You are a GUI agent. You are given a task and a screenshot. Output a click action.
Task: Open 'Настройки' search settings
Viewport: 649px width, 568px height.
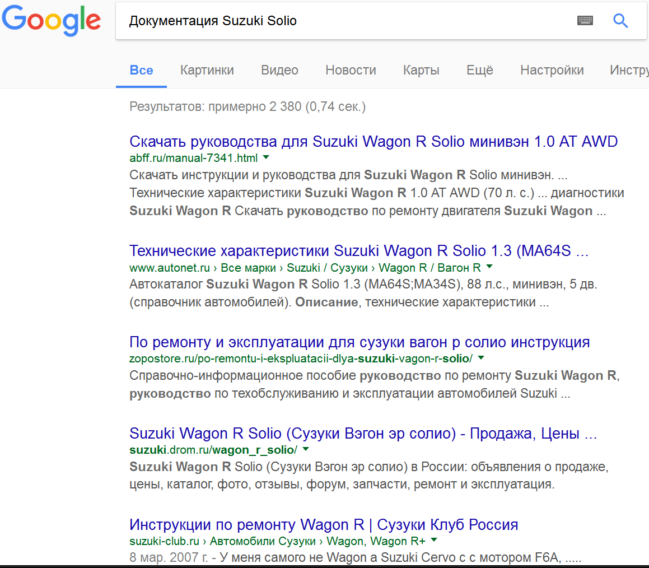point(552,70)
